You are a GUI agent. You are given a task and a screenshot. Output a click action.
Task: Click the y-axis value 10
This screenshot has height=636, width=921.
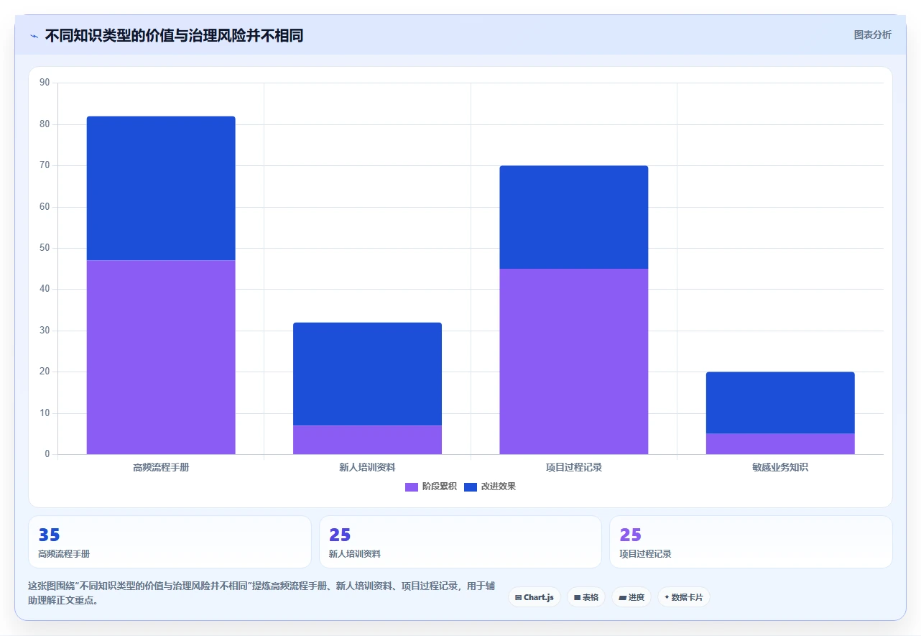point(45,413)
